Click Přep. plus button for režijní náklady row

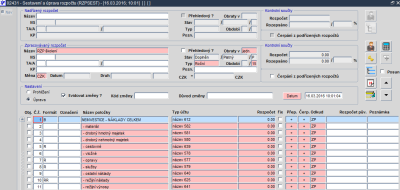pos(291,180)
